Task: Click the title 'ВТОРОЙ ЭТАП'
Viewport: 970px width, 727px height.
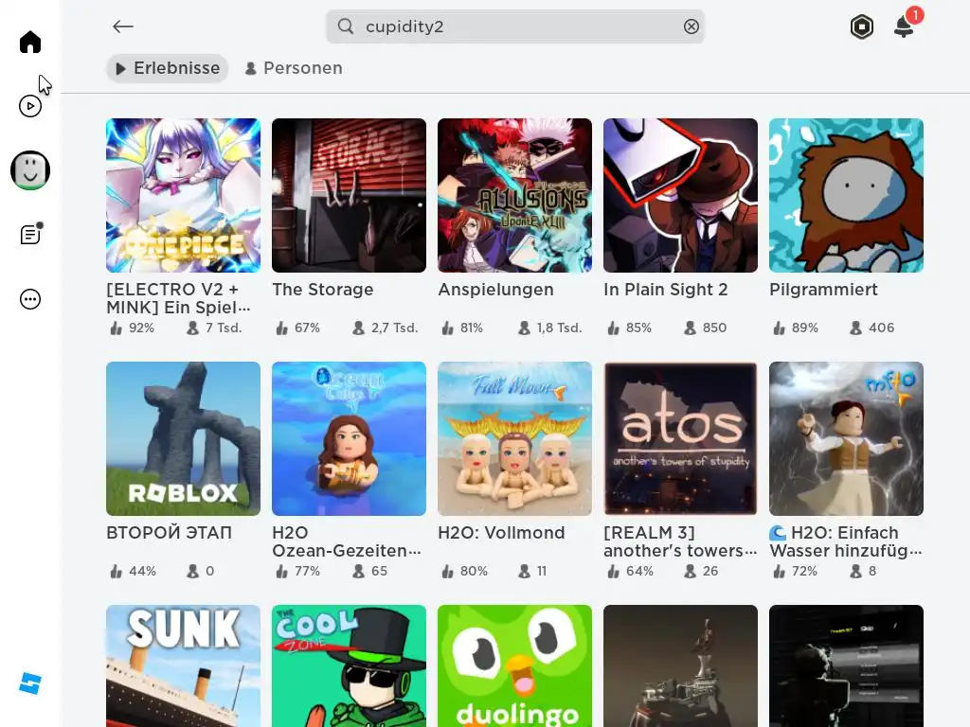Action: pos(169,533)
